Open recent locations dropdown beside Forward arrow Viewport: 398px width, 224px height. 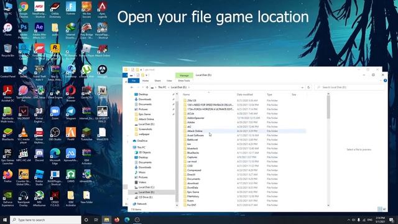pyautogui.click(x=142, y=87)
